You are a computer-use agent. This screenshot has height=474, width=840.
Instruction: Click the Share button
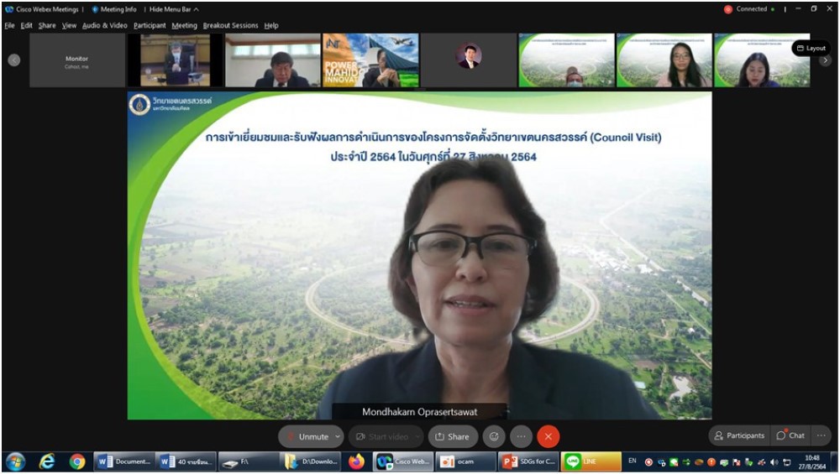click(x=452, y=436)
